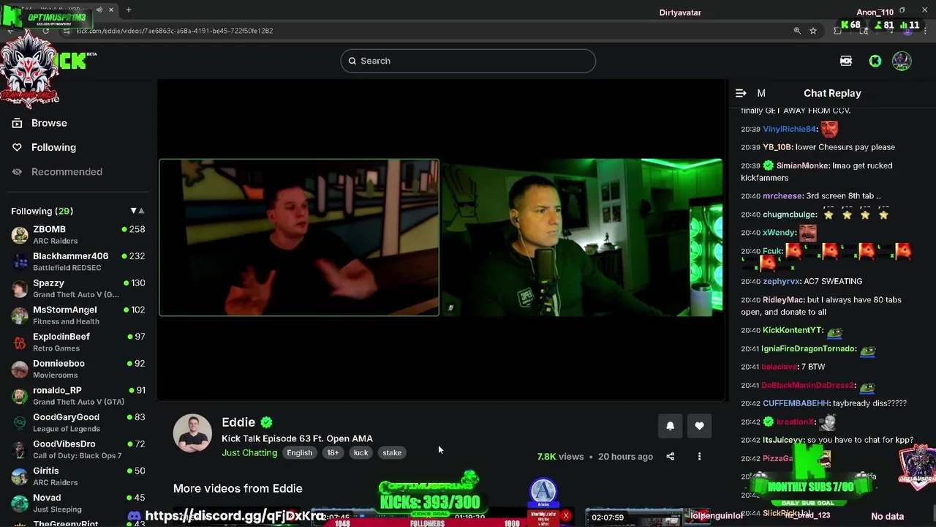This screenshot has height=527, width=936.
Task: Click the magnifier icon in search bar
Action: [x=352, y=61]
